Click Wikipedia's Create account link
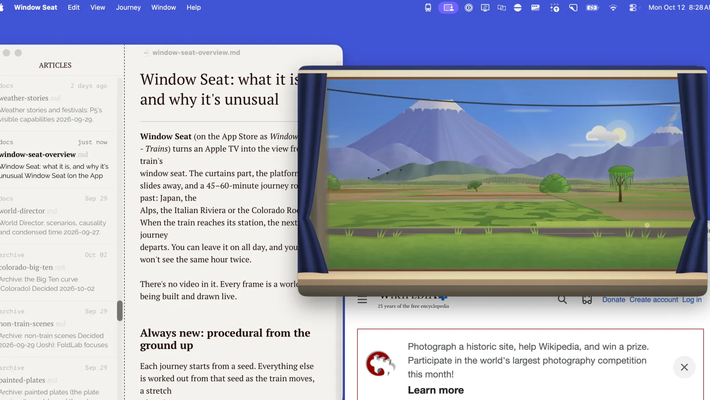Image resolution: width=710 pixels, height=400 pixels. coord(654,300)
